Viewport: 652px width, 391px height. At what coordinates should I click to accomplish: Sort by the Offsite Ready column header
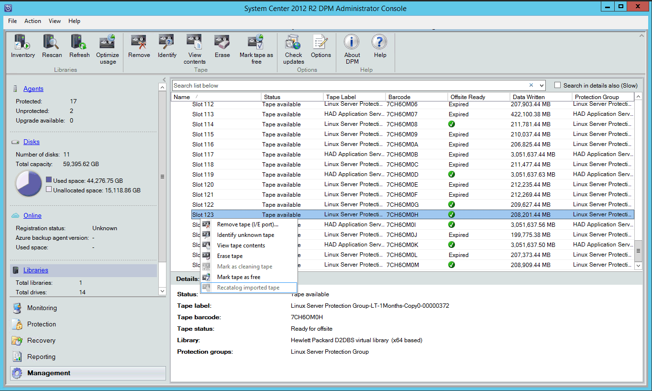click(x=479, y=97)
